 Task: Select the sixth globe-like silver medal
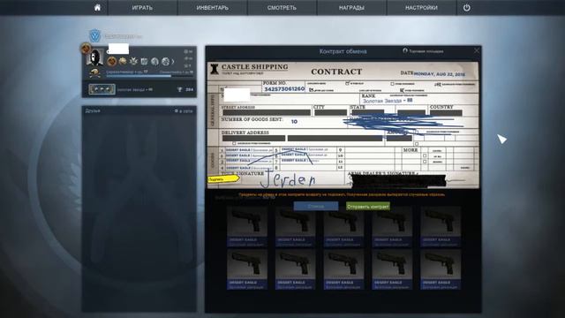165,61
